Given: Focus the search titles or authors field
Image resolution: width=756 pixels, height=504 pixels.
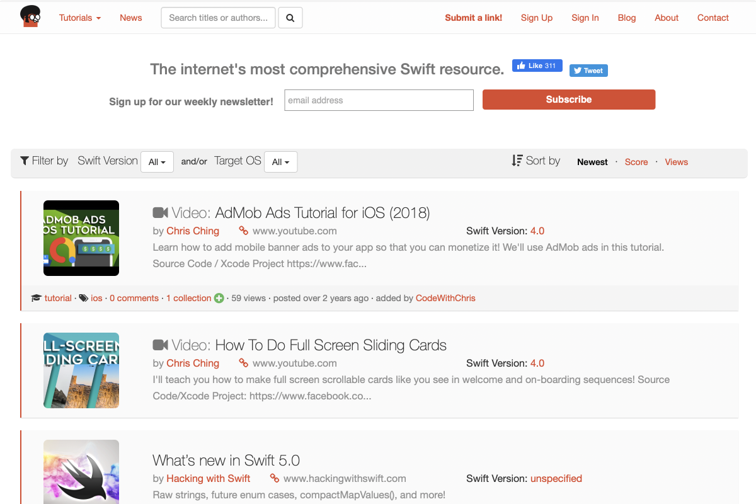Looking at the screenshot, I should [x=219, y=18].
